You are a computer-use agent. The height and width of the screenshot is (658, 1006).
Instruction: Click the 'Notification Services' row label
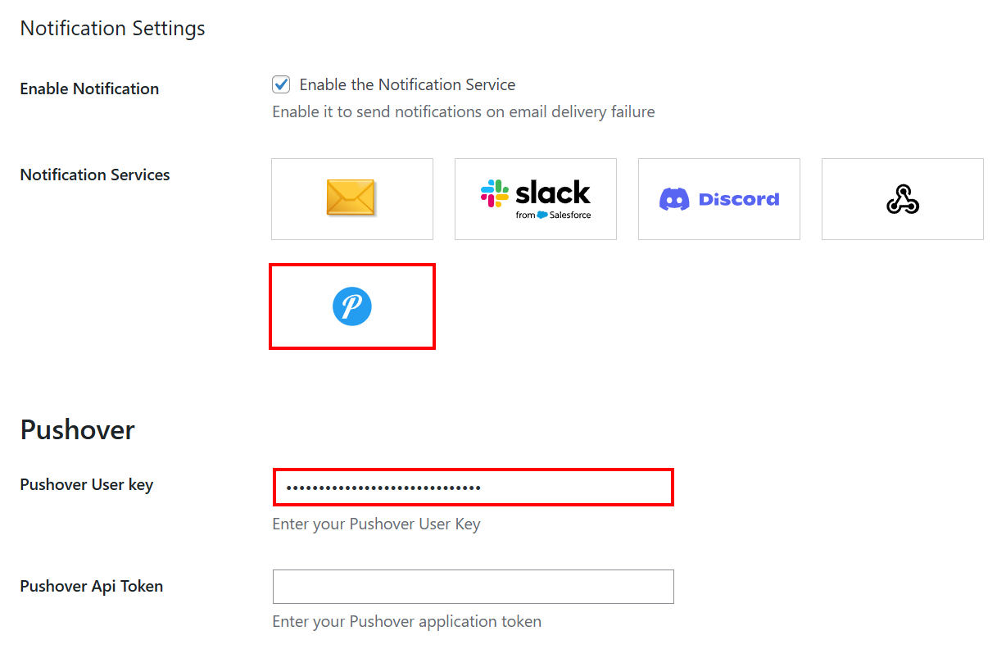[x=95, y=175]
